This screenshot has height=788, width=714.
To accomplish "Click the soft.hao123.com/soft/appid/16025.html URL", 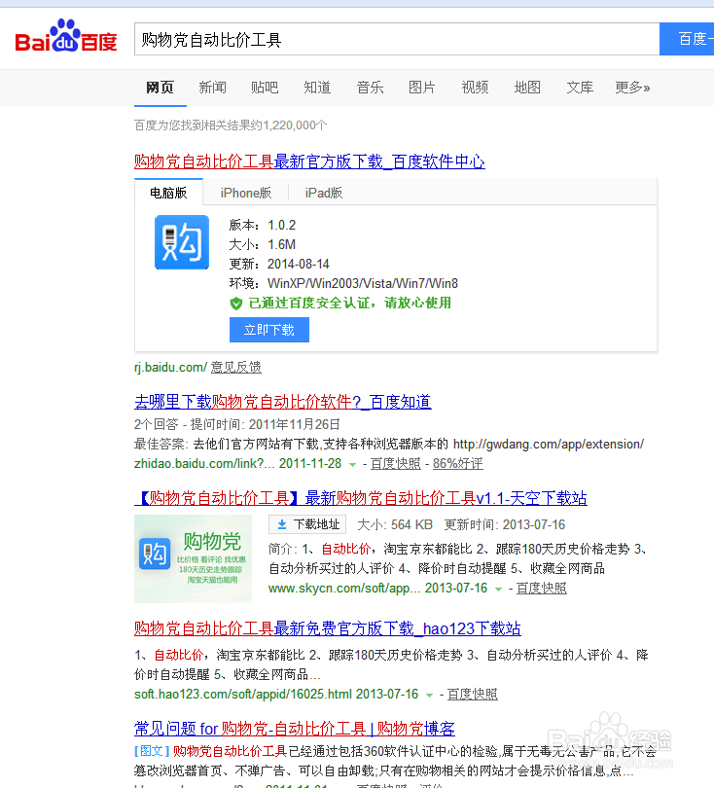I will (x=243, y=694).
